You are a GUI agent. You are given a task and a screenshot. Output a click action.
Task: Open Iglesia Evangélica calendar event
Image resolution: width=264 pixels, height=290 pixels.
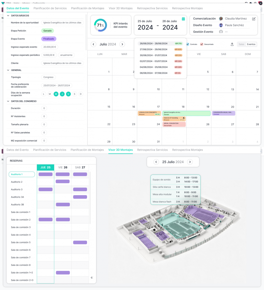click(186, 113)
